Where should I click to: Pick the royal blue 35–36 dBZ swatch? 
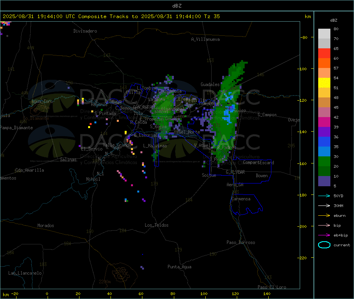click(324, 141)
